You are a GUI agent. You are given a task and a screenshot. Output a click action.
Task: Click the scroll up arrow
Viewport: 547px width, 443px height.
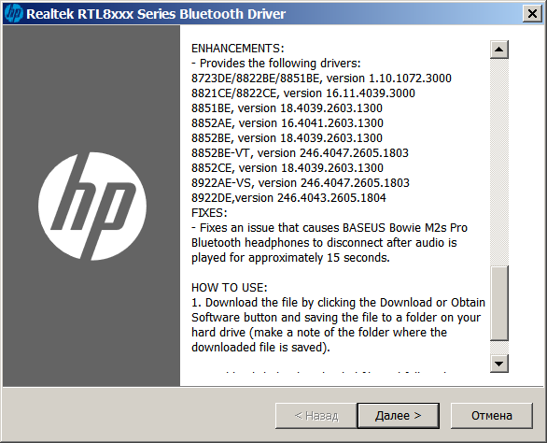point(498,50)
